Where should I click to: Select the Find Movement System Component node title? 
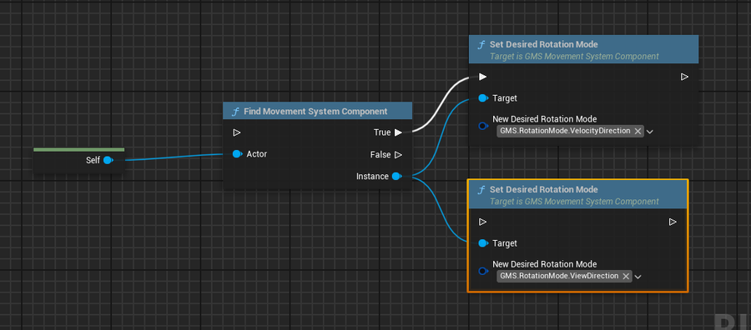coord(315,112)
